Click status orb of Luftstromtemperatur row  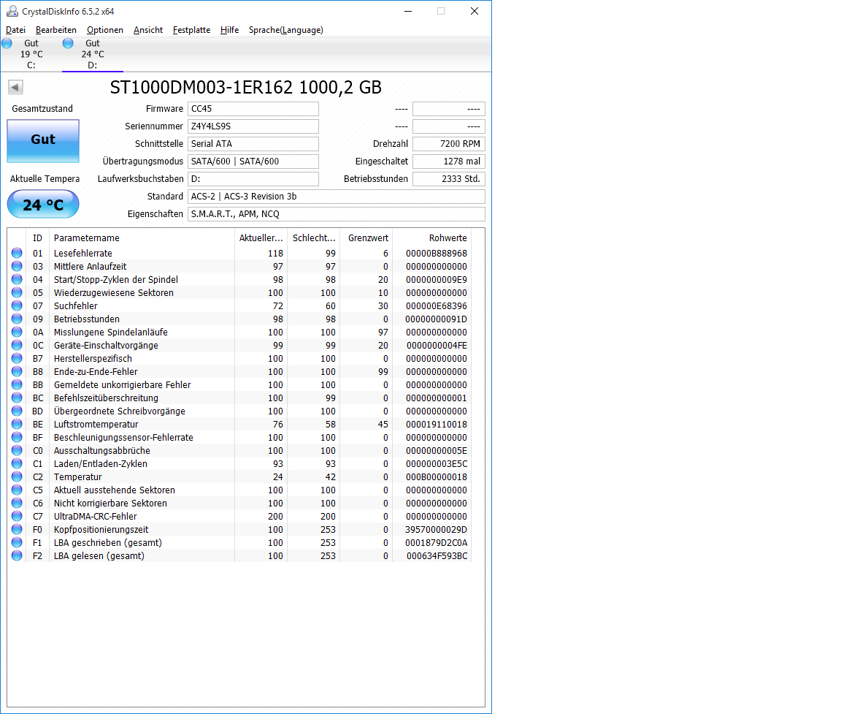tap(18, 424)
